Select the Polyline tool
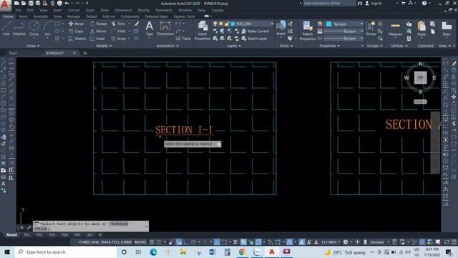 19,29
